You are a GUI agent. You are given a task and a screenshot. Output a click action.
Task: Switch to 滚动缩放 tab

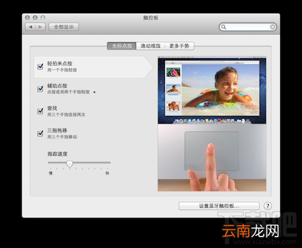(150, 46)
